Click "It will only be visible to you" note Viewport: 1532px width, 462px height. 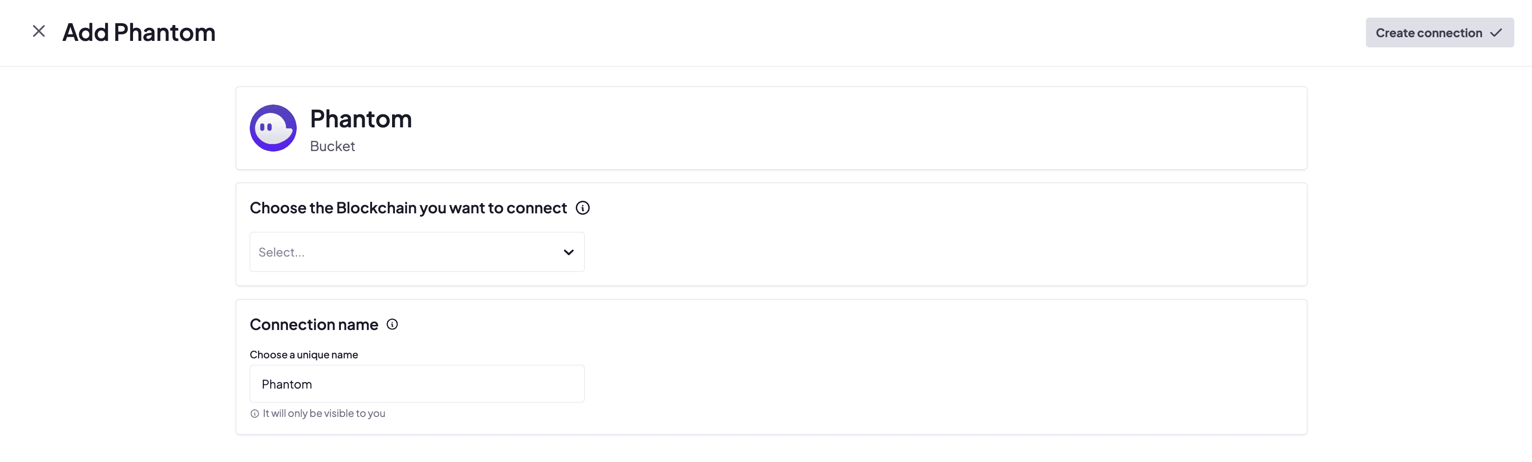324,413
